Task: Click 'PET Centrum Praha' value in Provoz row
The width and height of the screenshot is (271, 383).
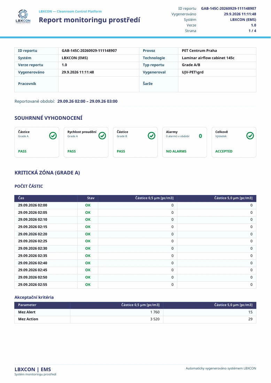Action: [x=199, y=50]
